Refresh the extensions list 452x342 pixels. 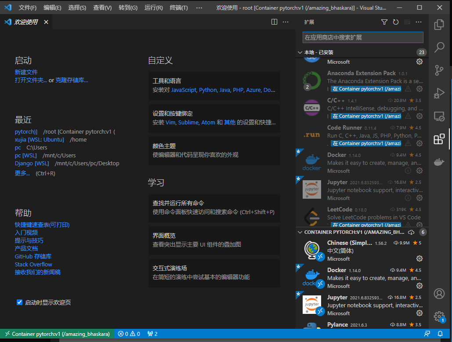395,22
